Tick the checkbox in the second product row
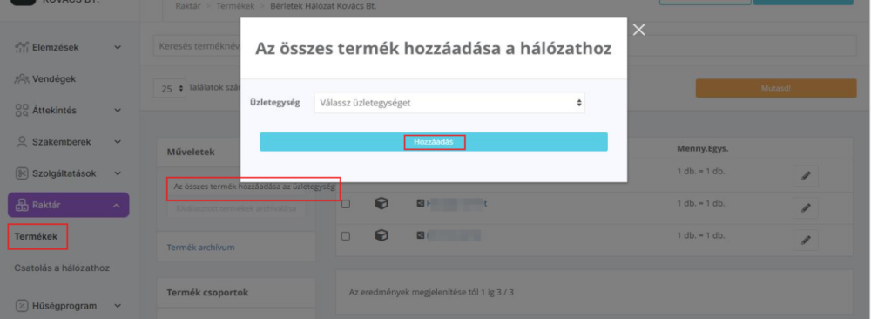This screenshot has height=319, width=871. (x=346, y=205)
